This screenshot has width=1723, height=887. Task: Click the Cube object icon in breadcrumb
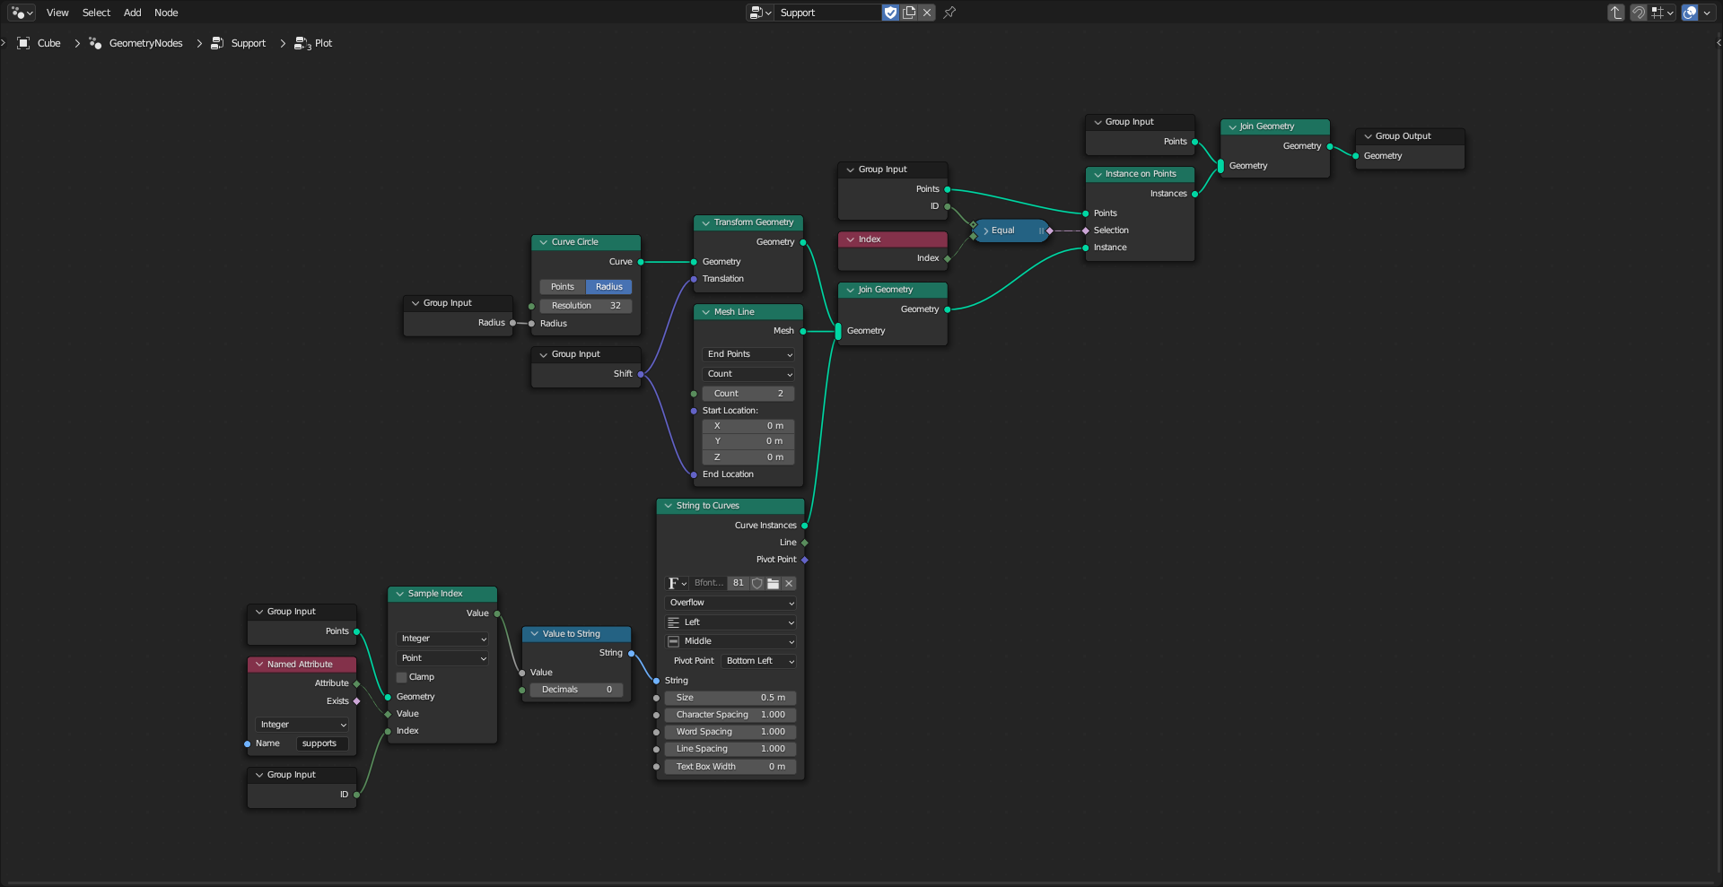[23, 43]
